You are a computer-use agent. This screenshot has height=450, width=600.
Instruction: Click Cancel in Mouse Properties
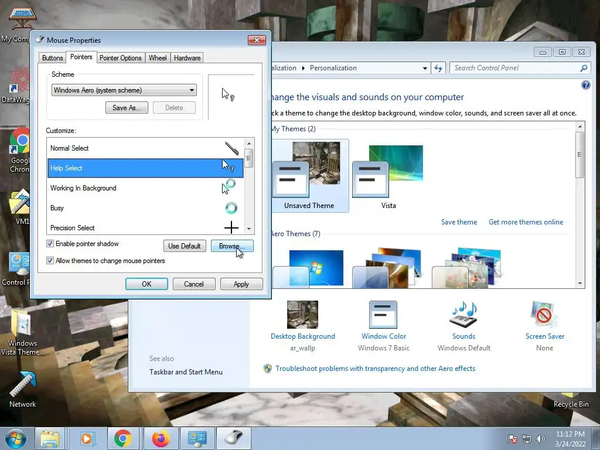click(194, 284)
